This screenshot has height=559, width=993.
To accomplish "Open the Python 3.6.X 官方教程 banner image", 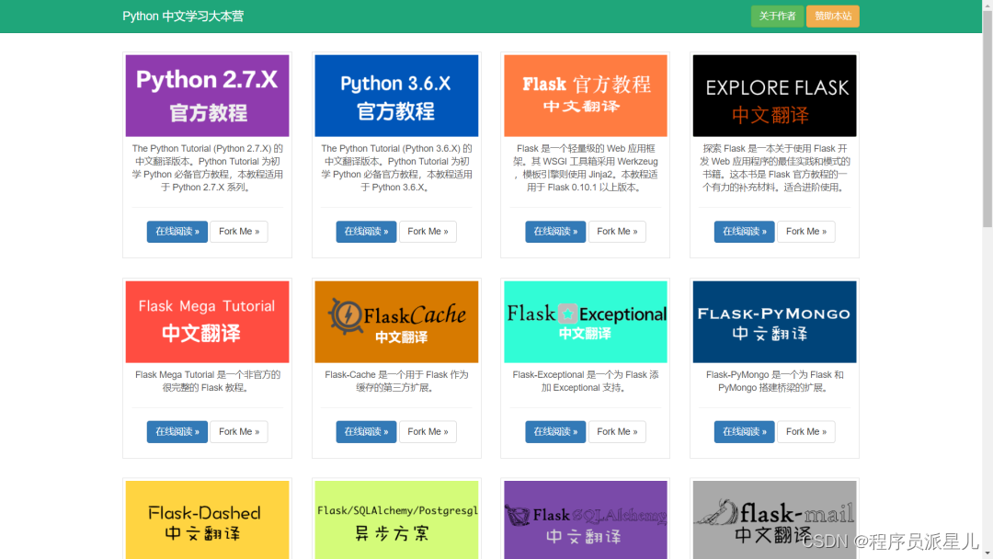I will click(x=396, y=96).
